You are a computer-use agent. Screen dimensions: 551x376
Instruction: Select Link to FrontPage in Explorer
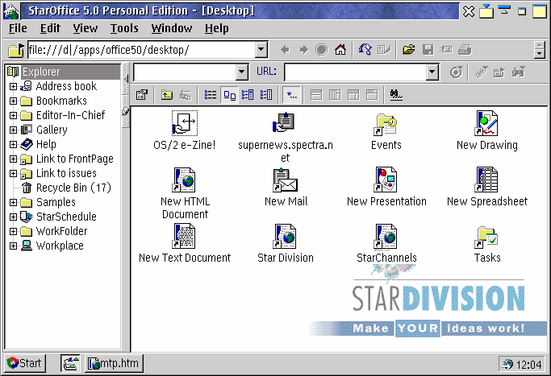coord(75,159)
